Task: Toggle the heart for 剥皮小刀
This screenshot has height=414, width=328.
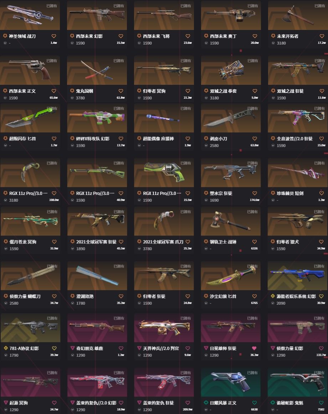Action: tap(255, 139)
